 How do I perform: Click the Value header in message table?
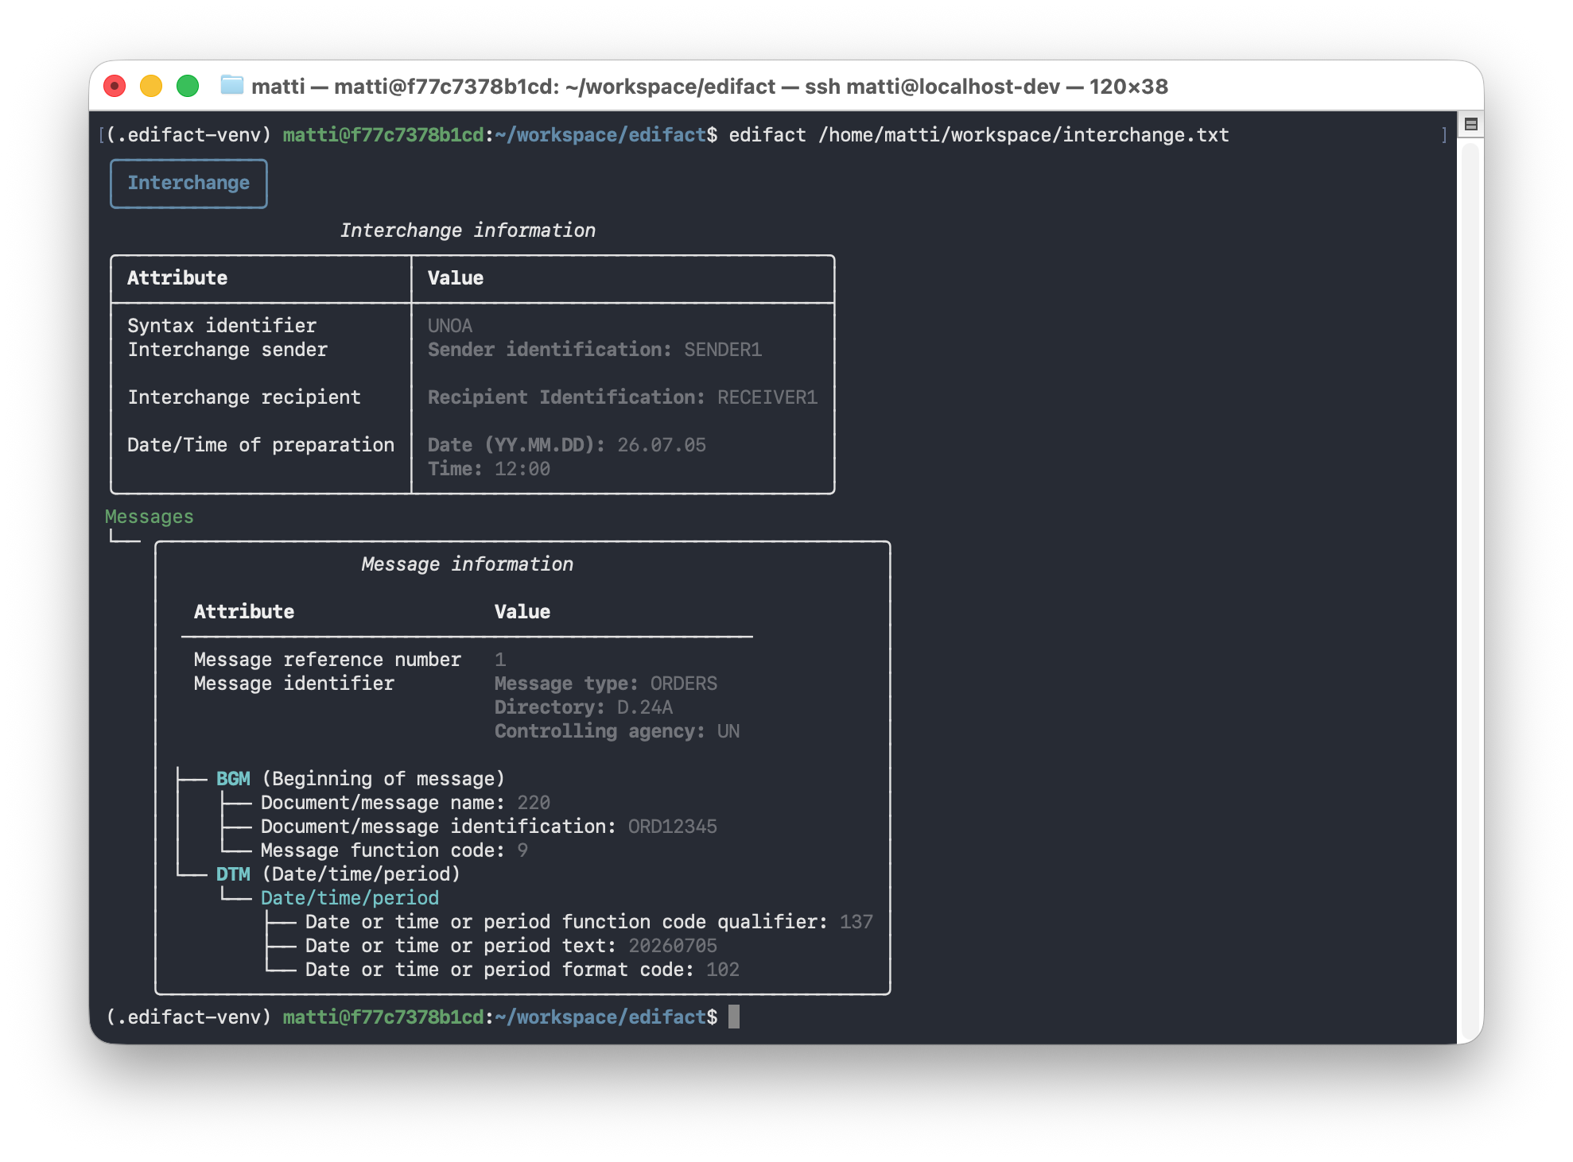[522, 612]
